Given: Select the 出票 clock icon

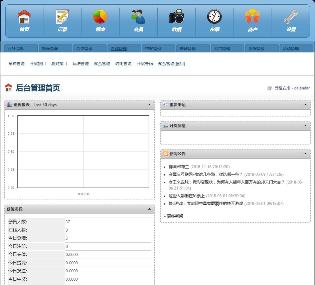Looking at the screenshot, I should 214,17.
